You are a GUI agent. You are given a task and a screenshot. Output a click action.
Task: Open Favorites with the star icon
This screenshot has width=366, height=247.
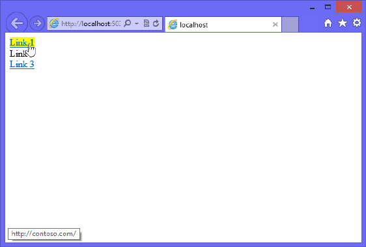343,23
